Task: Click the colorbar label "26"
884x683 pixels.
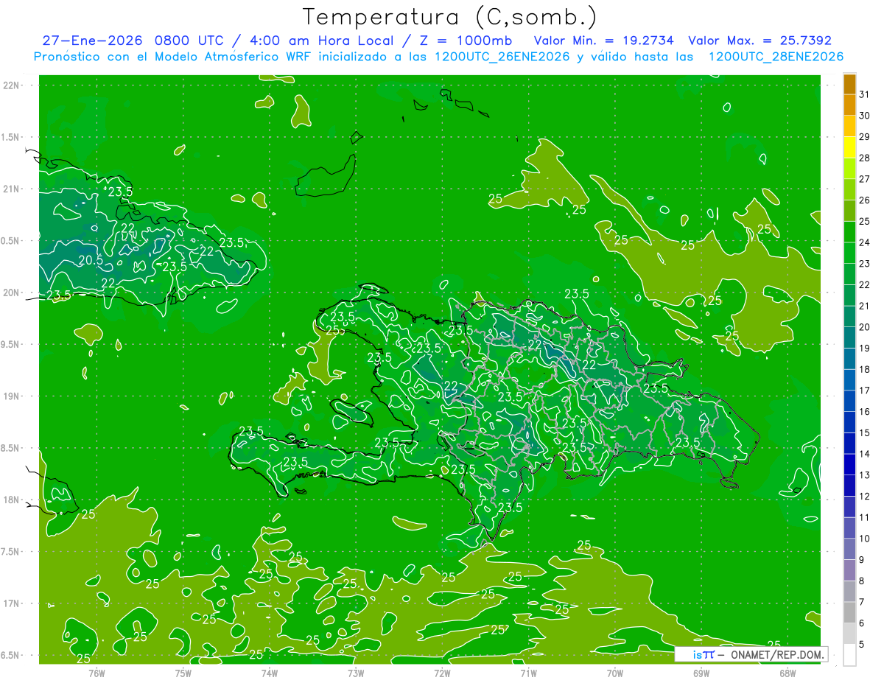Action: [x=865, y=200]
